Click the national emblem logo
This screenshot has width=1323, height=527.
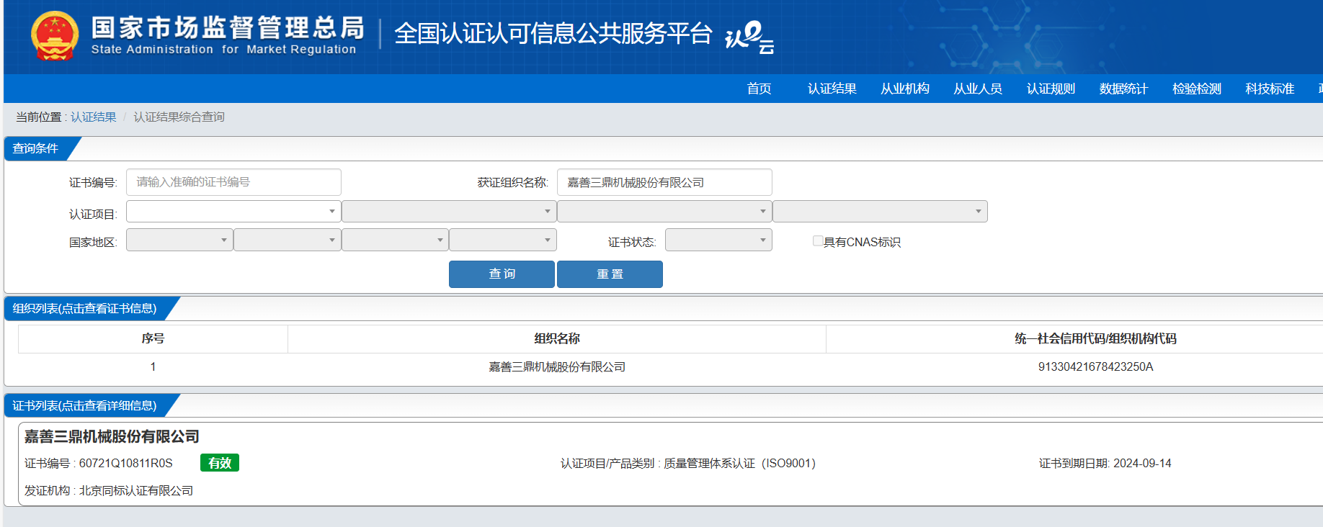click(x=55, y=35)
